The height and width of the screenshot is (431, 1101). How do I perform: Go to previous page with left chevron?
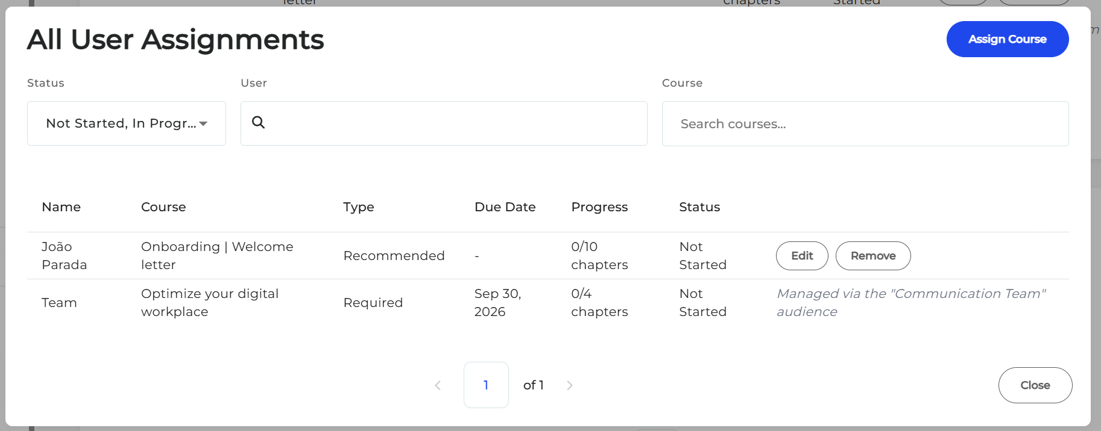438,385
